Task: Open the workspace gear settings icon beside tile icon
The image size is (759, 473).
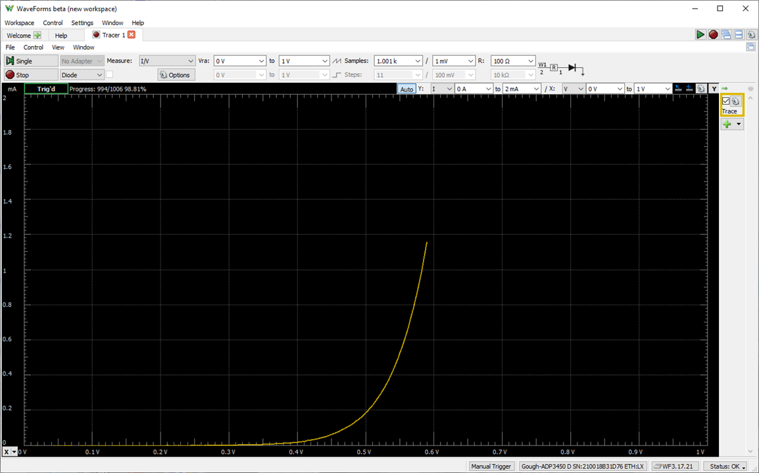Action: tap(751, 34)
